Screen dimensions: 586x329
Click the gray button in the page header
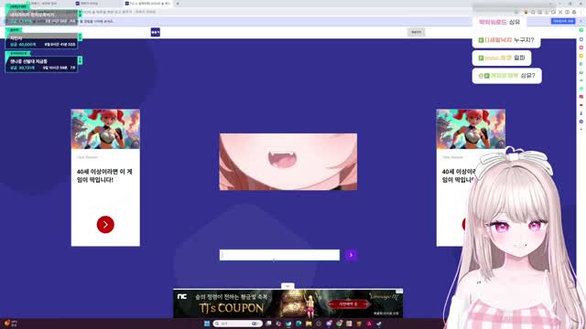416,33
